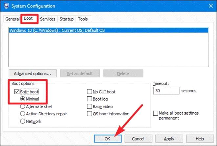Click the System Configuration title bar icon

6,6
